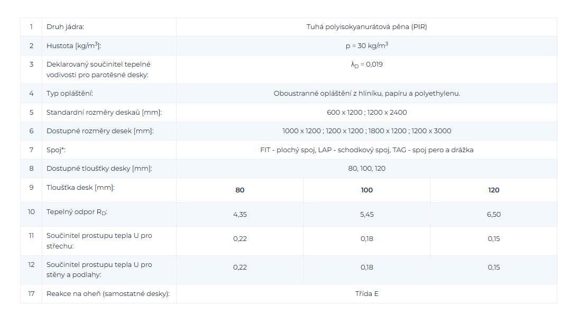
Task: Select the 100 mm thickness column header
Action: pos(366,190)
